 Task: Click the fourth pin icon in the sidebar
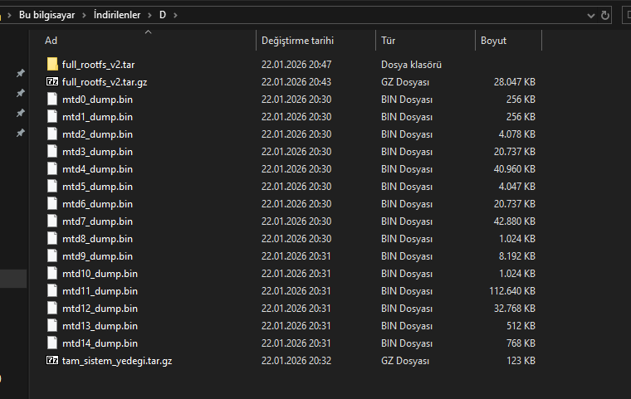click(20, 133)
